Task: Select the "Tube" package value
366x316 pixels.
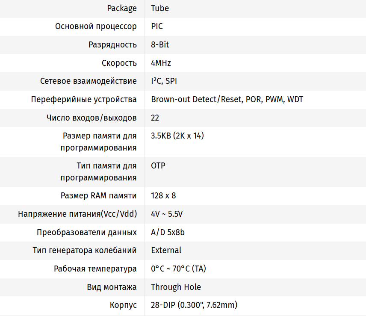Action: pos(160,8)
